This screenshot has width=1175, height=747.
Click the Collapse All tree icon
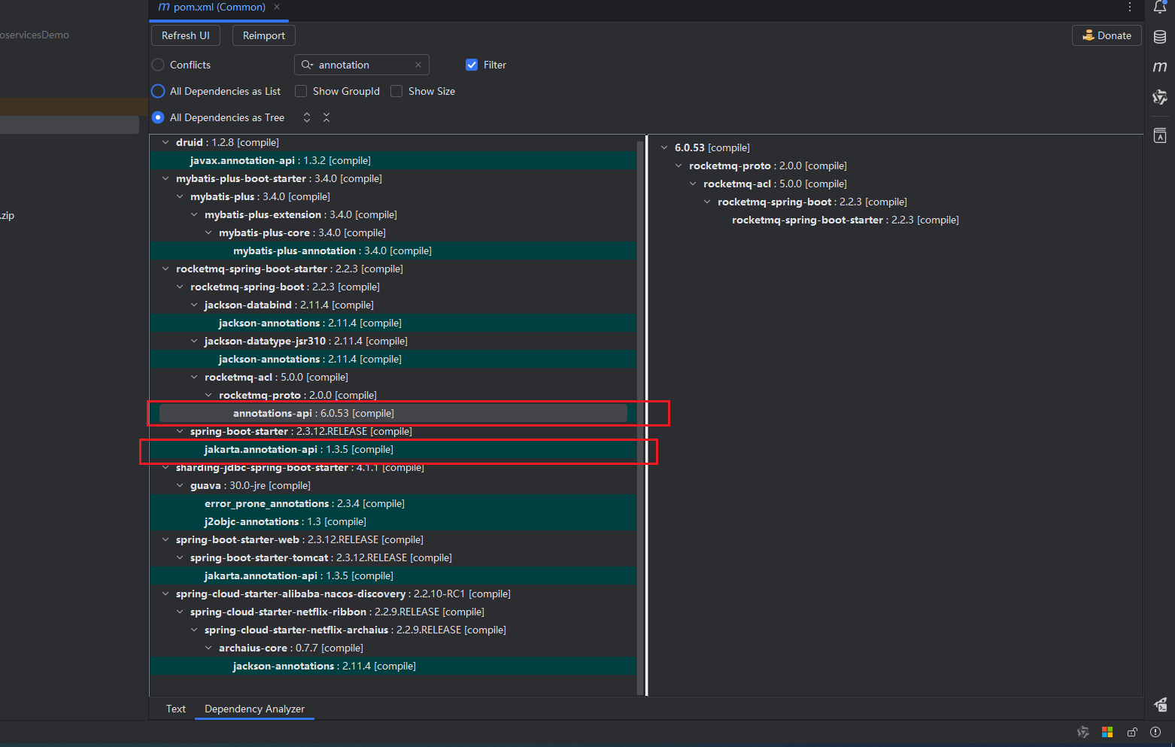[x=326, y=117]
